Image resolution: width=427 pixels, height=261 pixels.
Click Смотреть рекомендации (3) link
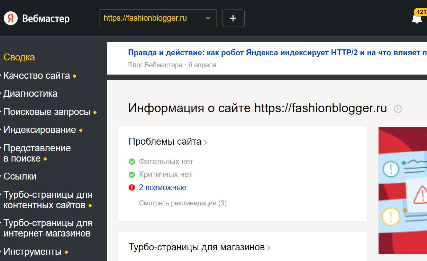click(183, 203)
